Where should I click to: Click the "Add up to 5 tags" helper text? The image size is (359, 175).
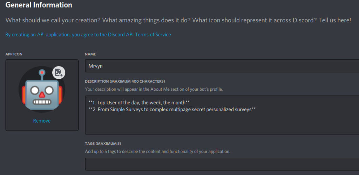point(157,152)
